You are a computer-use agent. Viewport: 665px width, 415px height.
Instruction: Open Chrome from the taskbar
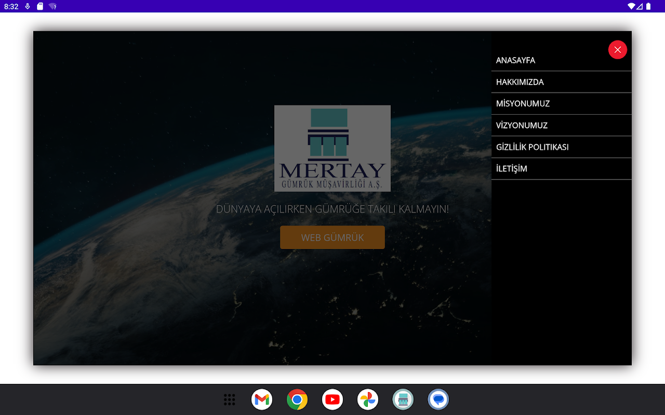pos(297,399)
